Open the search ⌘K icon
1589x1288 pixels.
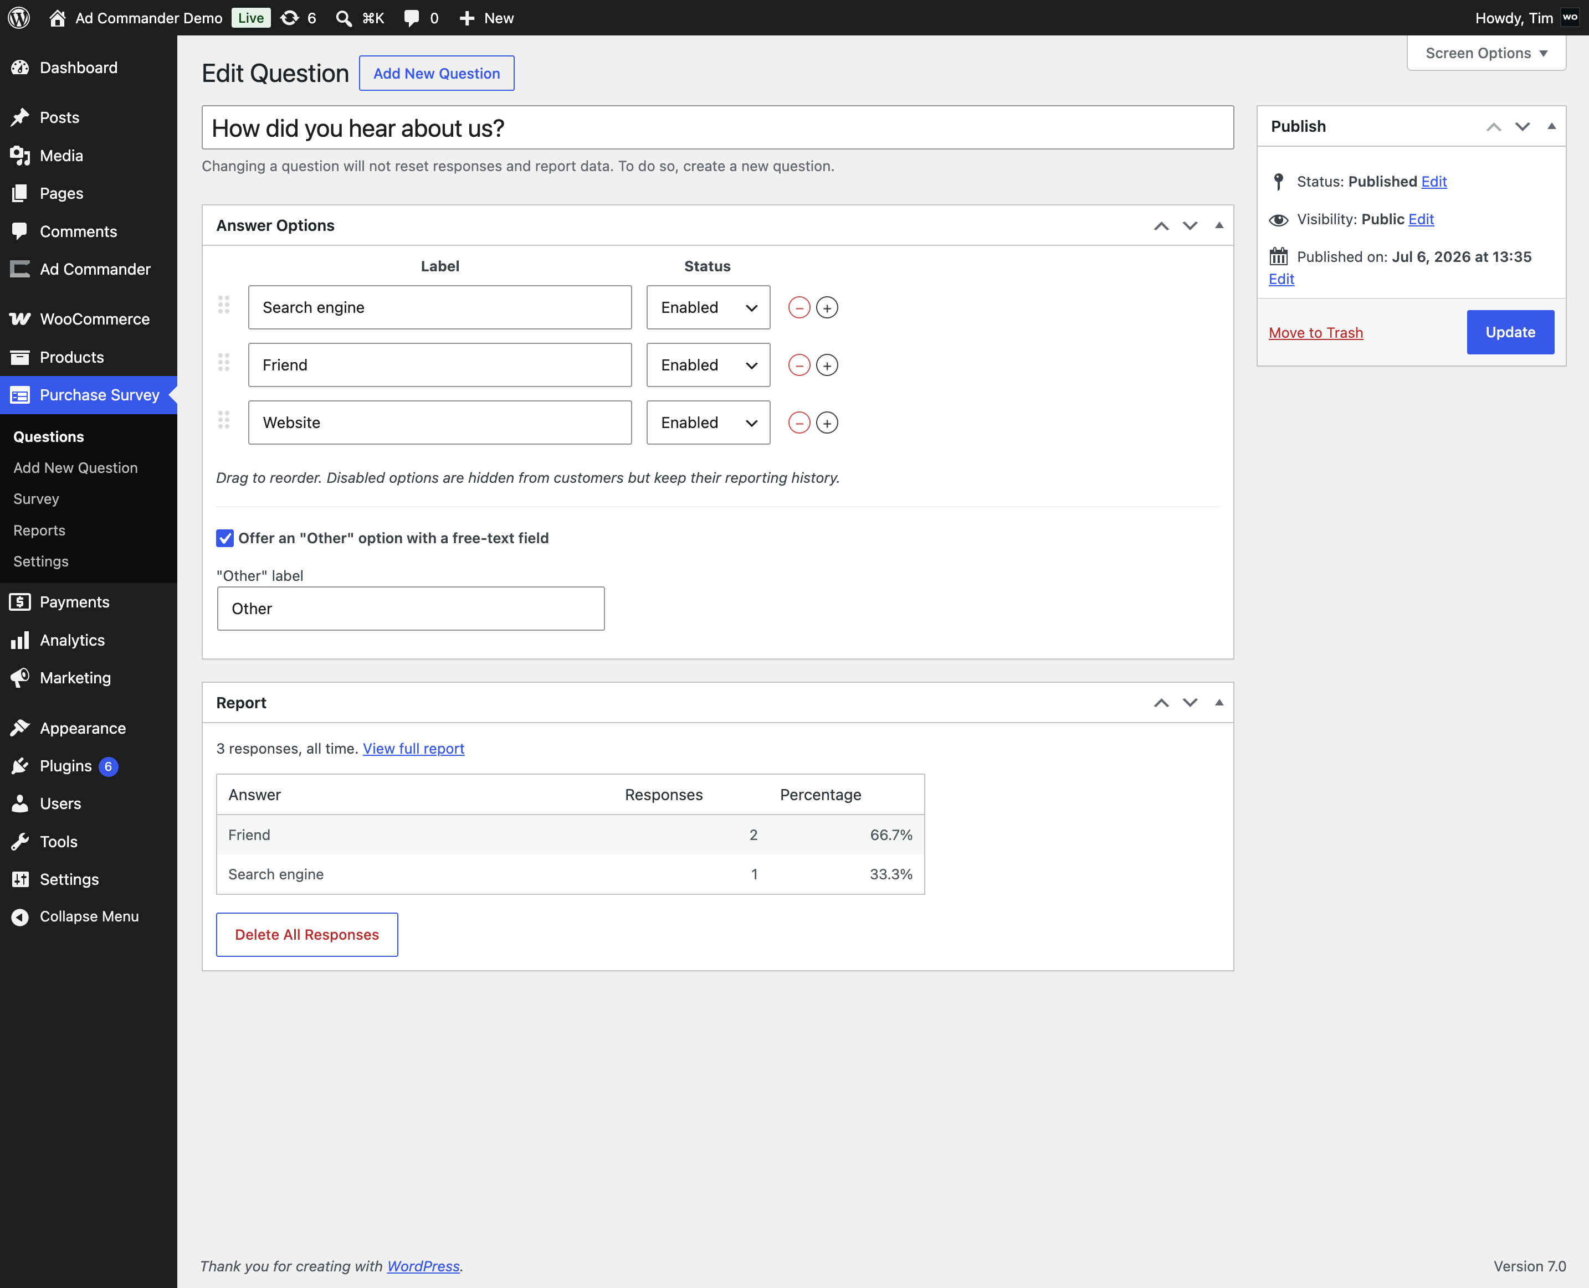[x=344, y=18]
